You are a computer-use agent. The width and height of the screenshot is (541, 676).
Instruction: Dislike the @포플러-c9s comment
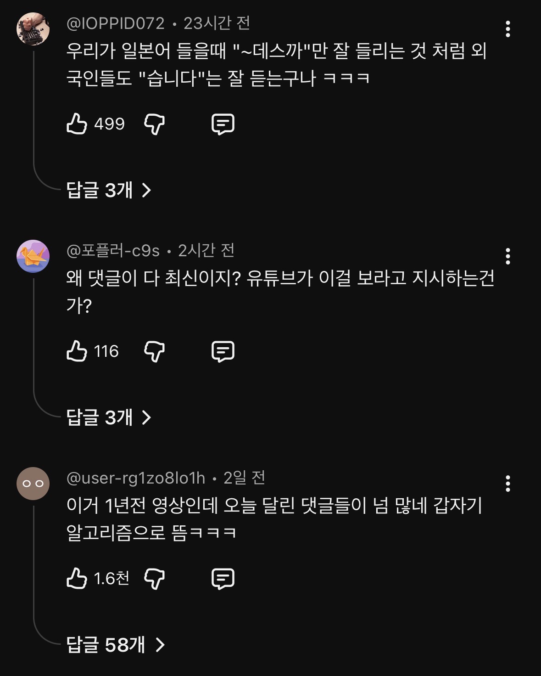(155, 351)
